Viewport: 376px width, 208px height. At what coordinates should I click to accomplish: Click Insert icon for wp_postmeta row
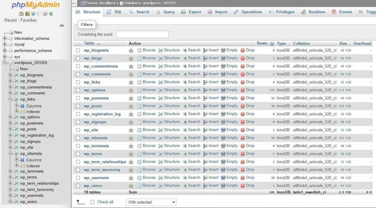[x=205, y=98]
